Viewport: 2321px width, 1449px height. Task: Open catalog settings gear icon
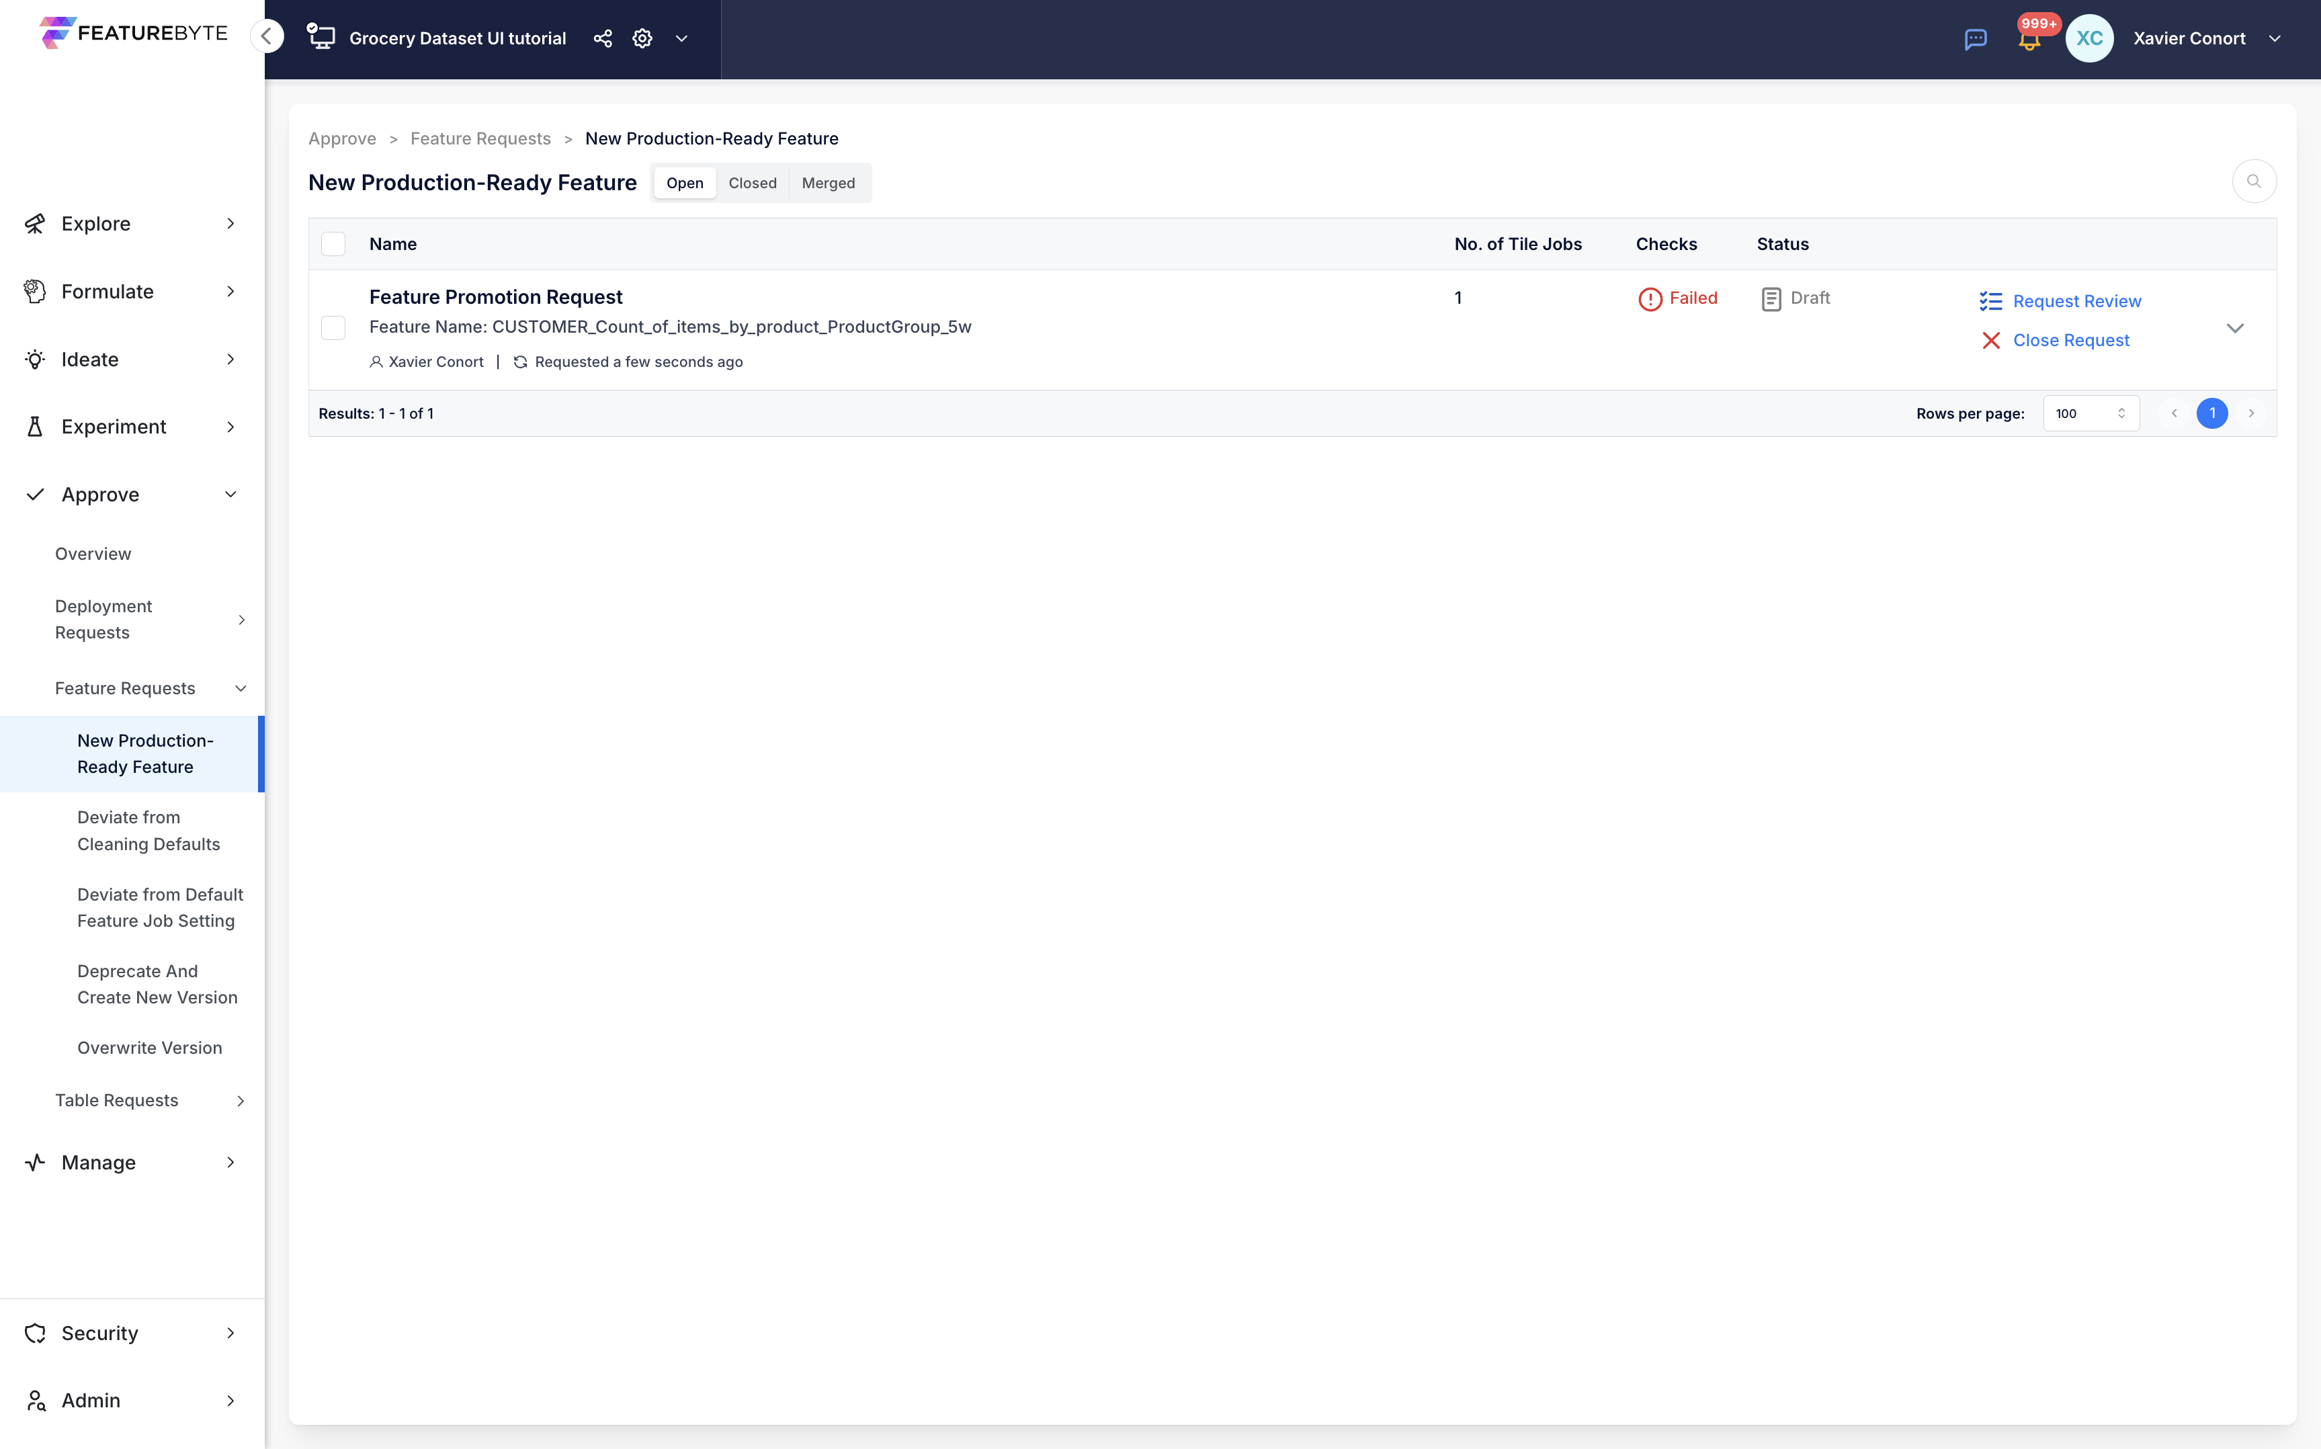pyautogui.click(x=642, y=38)
